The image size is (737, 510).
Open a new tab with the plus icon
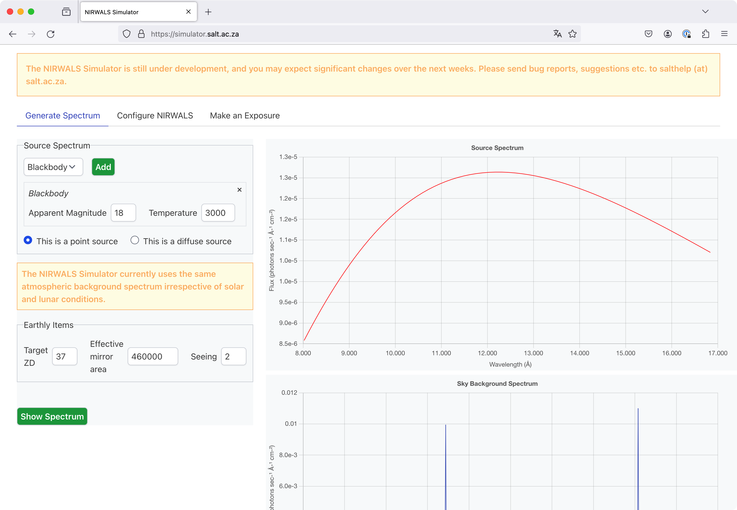click(x=208, y=12)
